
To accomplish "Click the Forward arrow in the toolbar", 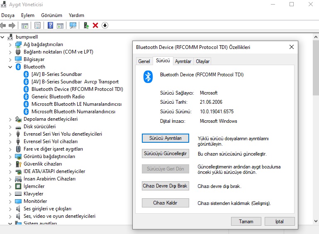I will click(12, 25).
